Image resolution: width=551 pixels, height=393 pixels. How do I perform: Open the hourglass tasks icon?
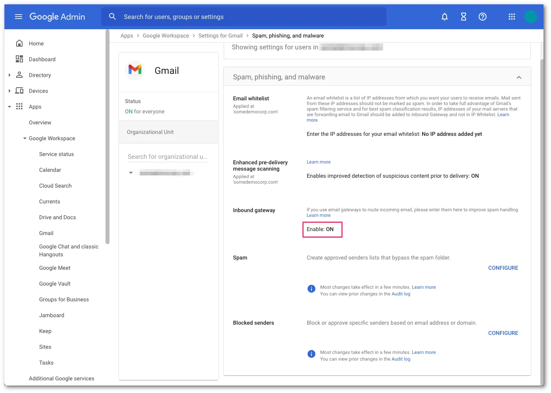464,17
